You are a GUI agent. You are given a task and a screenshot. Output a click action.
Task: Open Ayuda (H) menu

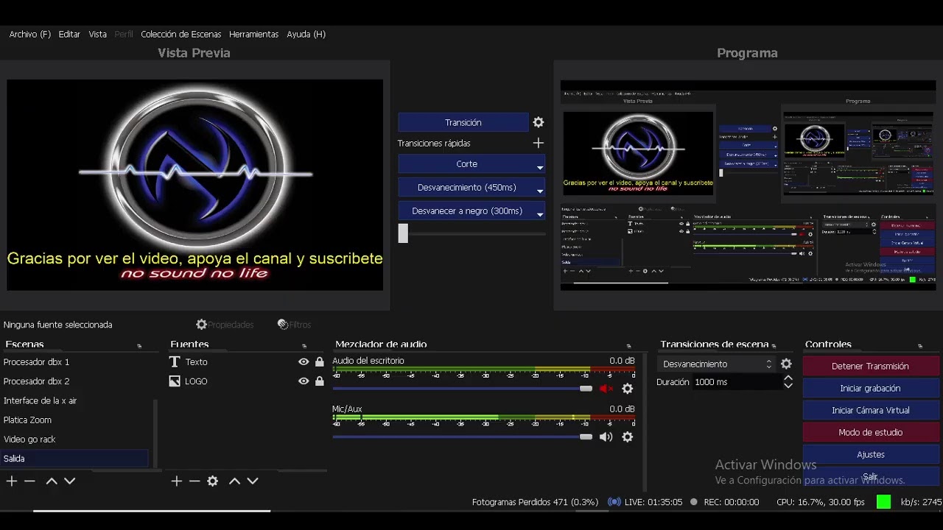tap(306, 34)
